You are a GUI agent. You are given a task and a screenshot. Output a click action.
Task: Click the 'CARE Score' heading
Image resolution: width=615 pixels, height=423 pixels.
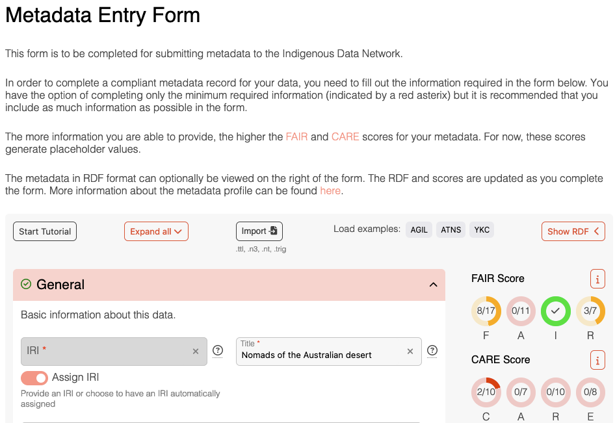pyautogui.click(x=501, y=360)
